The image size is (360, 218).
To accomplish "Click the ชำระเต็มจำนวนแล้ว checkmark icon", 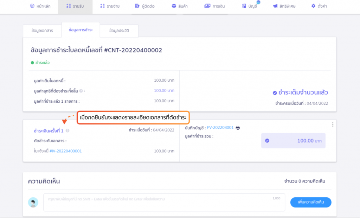I will [275, 93].
